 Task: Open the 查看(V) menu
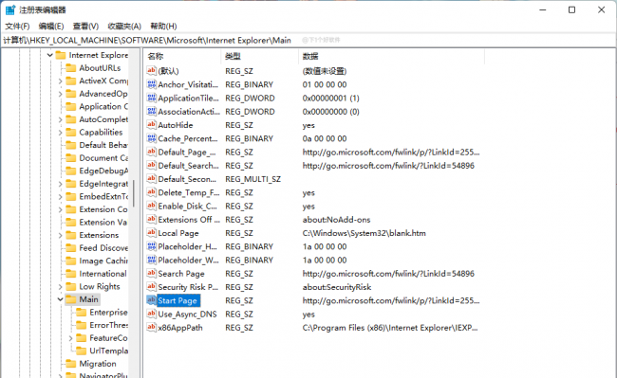85,26
